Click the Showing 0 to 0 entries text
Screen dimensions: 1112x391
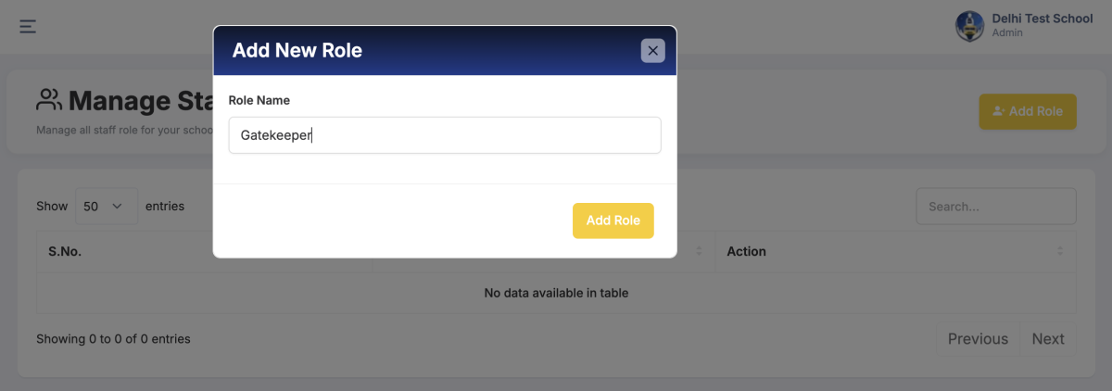click(x=113, y=339)
